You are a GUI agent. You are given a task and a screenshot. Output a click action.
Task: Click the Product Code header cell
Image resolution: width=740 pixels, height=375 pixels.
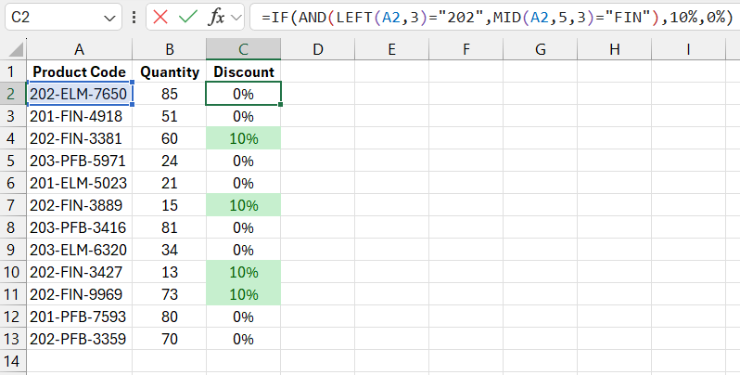pyautogui.click(x=79, y=71)
